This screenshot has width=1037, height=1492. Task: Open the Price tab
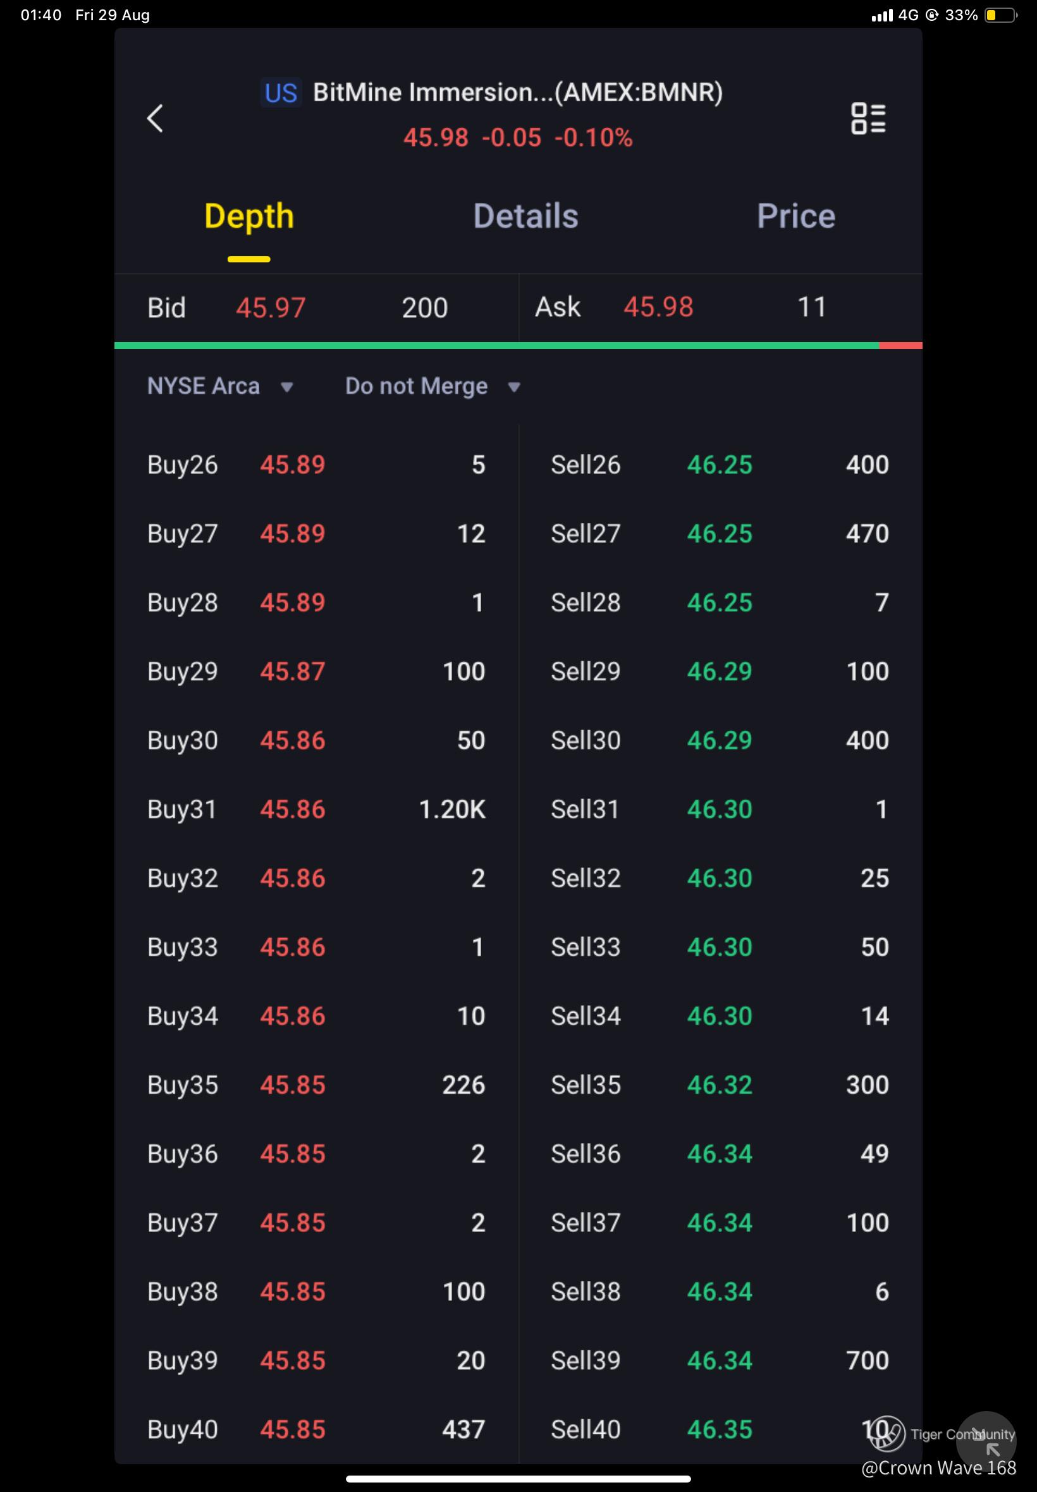796,217
